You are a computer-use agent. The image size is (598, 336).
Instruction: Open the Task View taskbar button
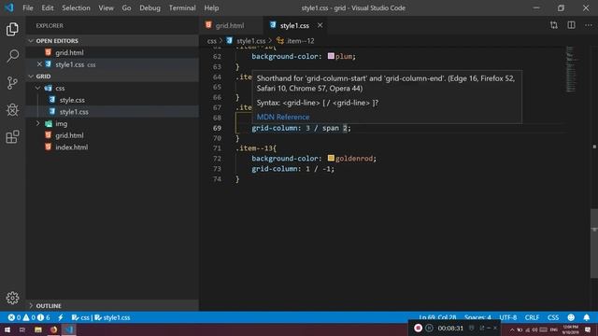pyautogui.click(x=22, y=329)
